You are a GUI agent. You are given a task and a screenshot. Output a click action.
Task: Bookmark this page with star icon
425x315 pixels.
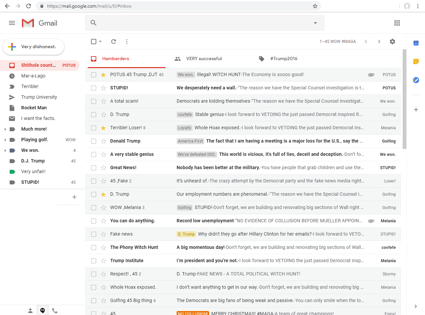pyautogui.click(x=315, y=6)
